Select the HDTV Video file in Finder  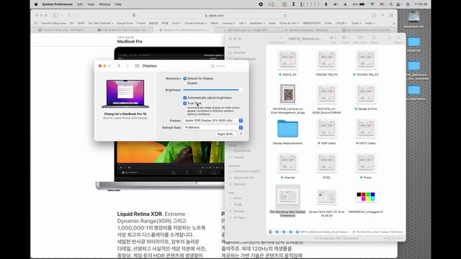point(365,128)
